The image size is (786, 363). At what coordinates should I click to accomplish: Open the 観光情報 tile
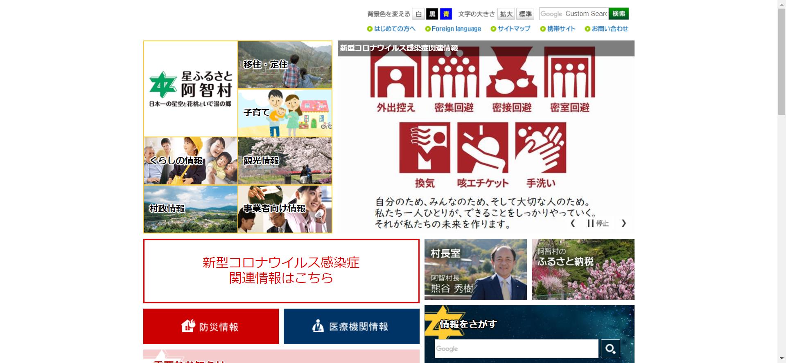[285, 161]
